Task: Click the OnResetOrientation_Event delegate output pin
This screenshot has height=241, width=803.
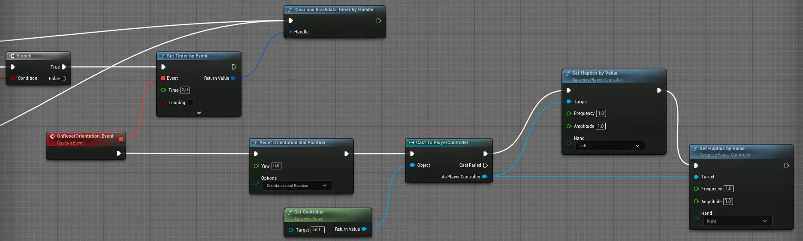Action: click(x=121, y=139)
